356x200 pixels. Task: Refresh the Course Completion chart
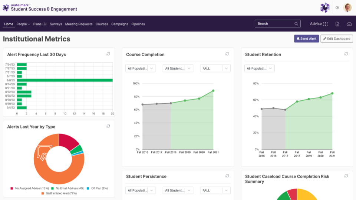(227, 54)
